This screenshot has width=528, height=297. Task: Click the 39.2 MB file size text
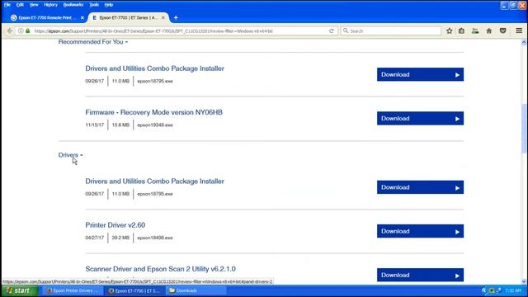pos(120,238)
